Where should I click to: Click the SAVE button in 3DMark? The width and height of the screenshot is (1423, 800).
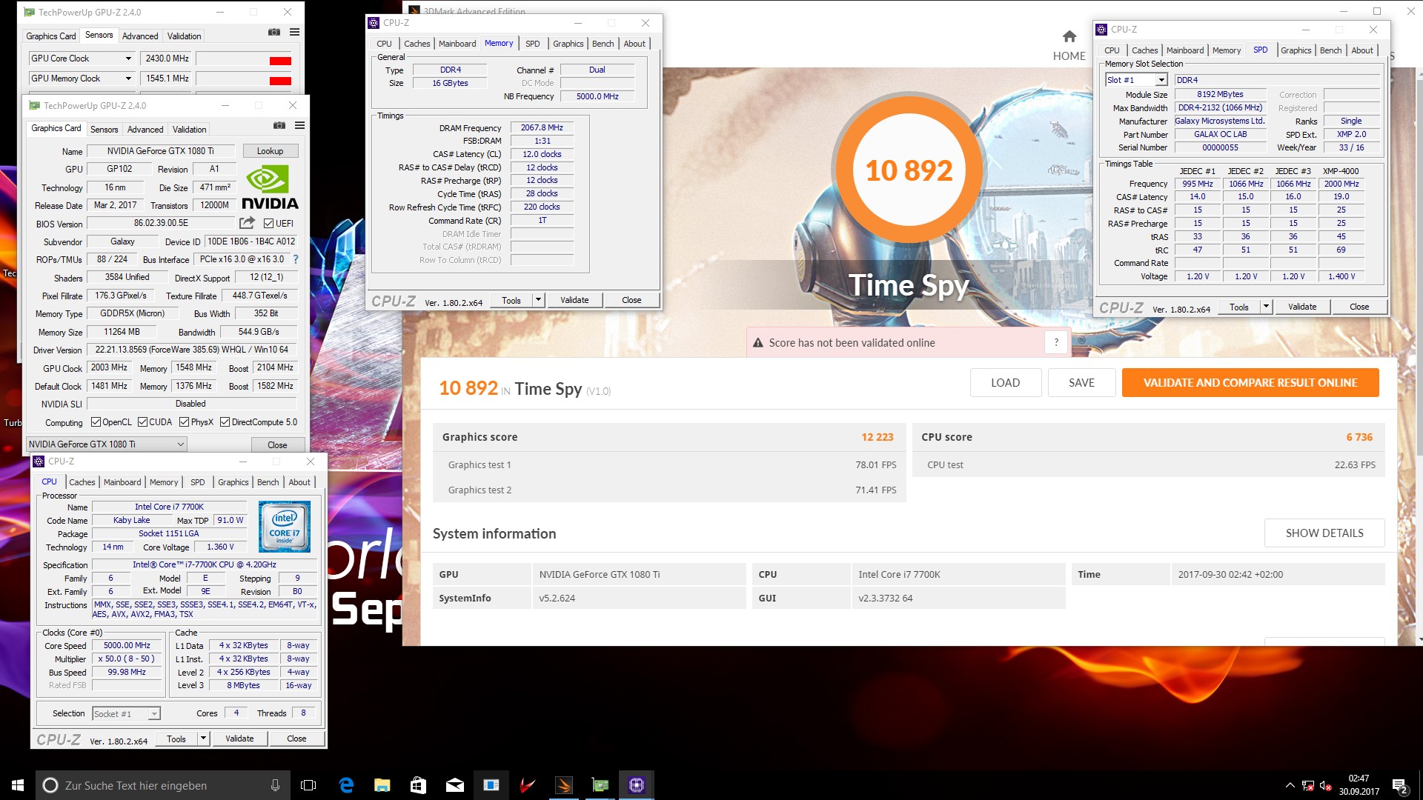click(1081, 383)
